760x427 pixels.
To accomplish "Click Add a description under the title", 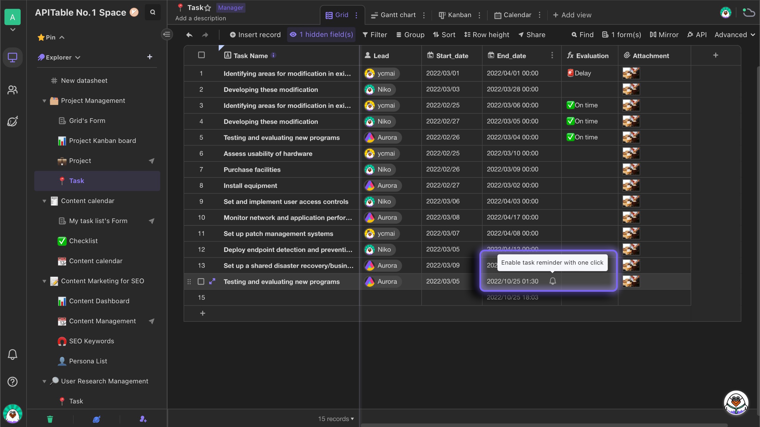I will point(201,18).
